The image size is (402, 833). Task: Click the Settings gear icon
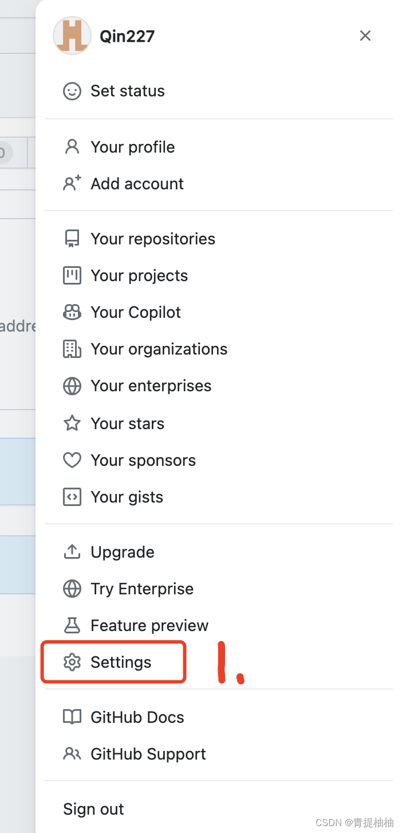72,662
